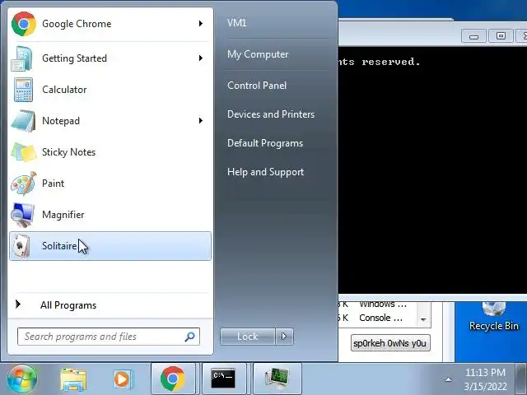
Task: Launch the Solitaire card icon
Action: 21,246
